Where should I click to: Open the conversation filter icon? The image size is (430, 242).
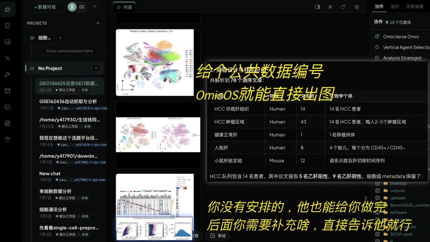[x=95, y=7]
